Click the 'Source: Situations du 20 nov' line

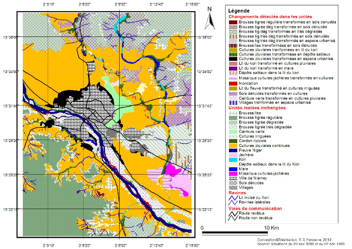point(301,244)
